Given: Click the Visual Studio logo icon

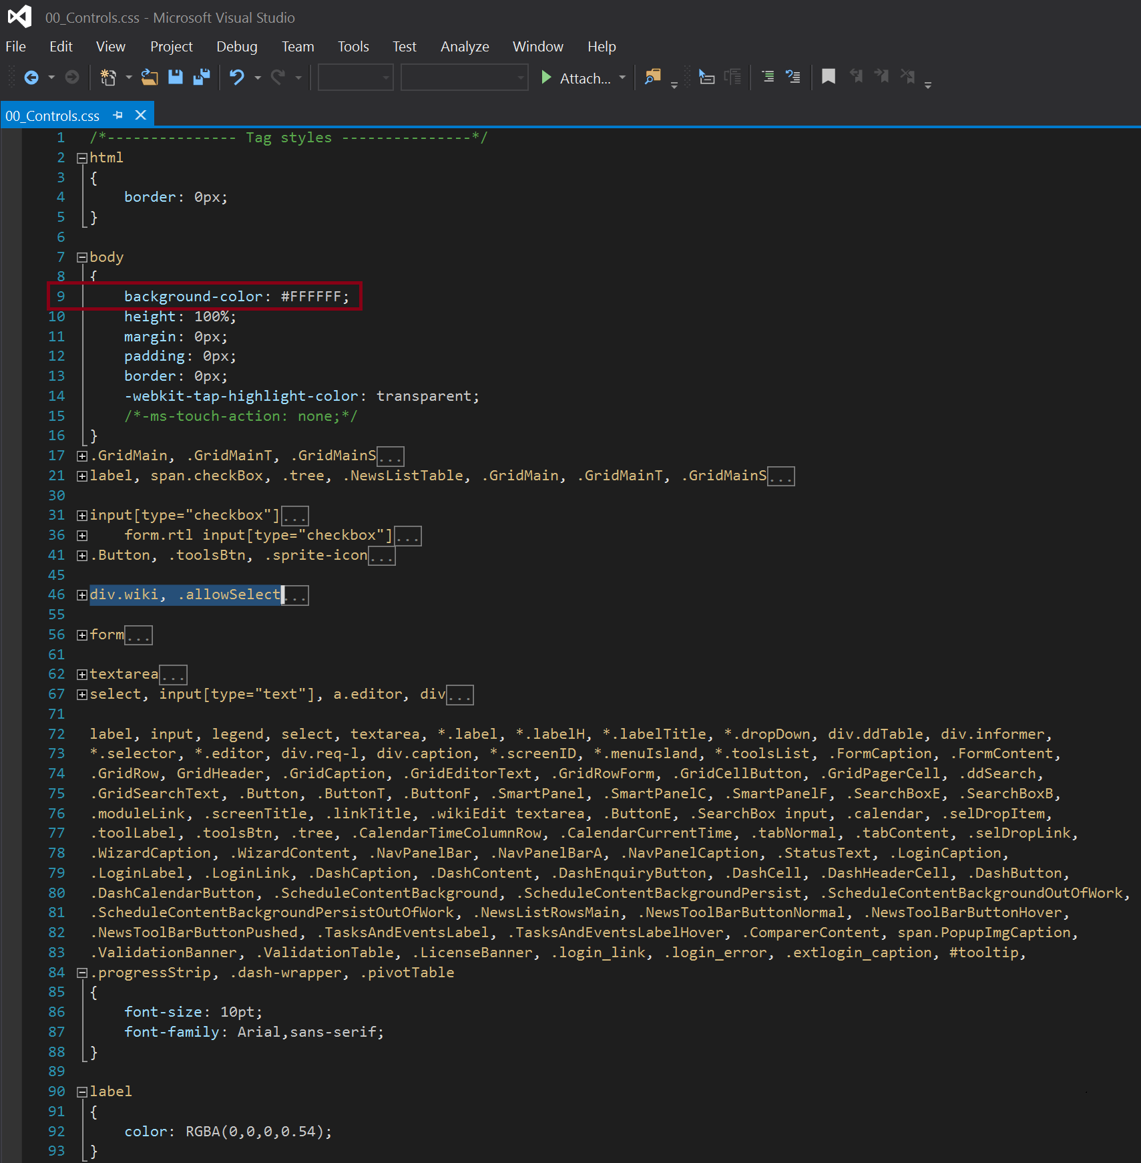Looking at the screenshot, I should (x=20, y=16).
